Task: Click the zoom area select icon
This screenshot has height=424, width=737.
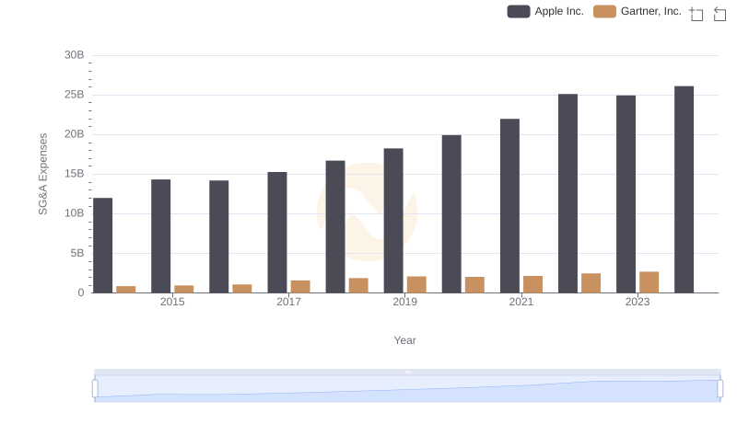Action: tap(696, 14)
